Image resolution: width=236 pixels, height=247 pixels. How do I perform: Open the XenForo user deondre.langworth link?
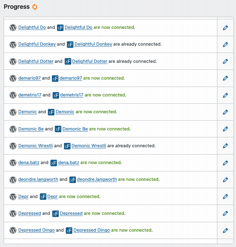click(x=97, y=179)
